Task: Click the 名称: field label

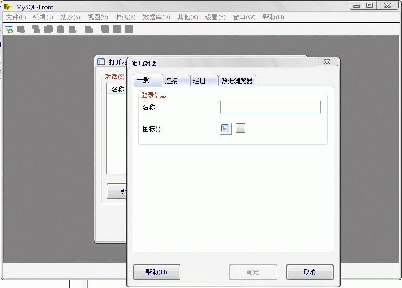Action: [150, 107]
